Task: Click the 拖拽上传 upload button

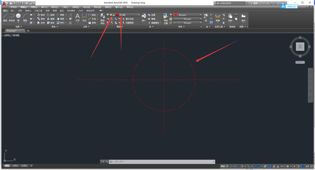Action: click(289, 6)
